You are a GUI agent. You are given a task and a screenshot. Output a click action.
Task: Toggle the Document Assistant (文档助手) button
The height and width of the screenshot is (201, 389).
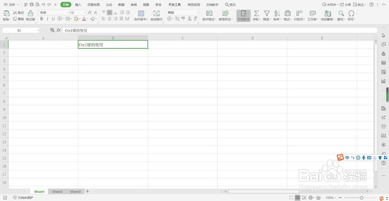tap(244, 16)
